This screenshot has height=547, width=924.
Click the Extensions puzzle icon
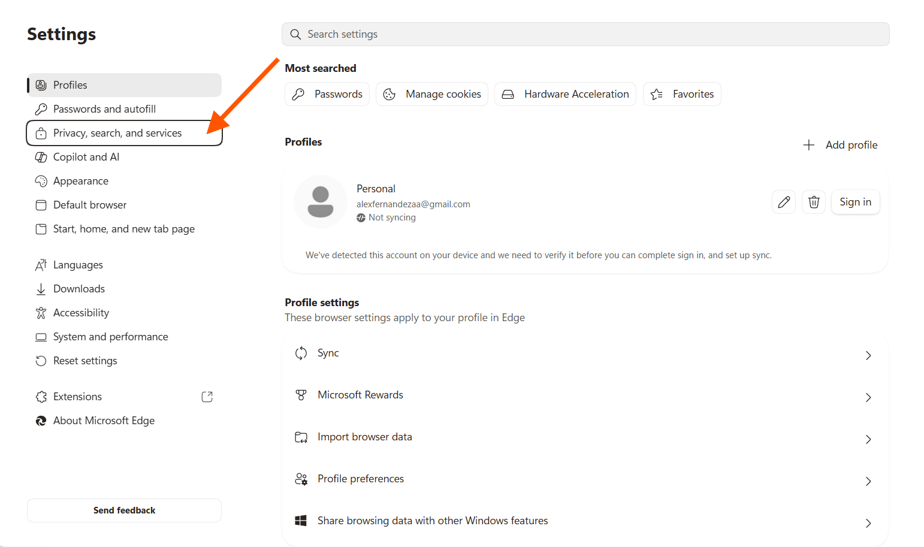tap(41, 397)
